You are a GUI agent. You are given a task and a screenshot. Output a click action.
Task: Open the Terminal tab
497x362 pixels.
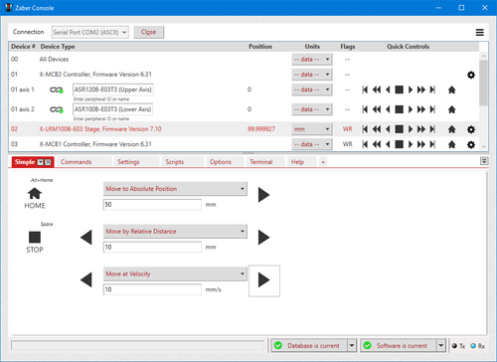(261, 162)
